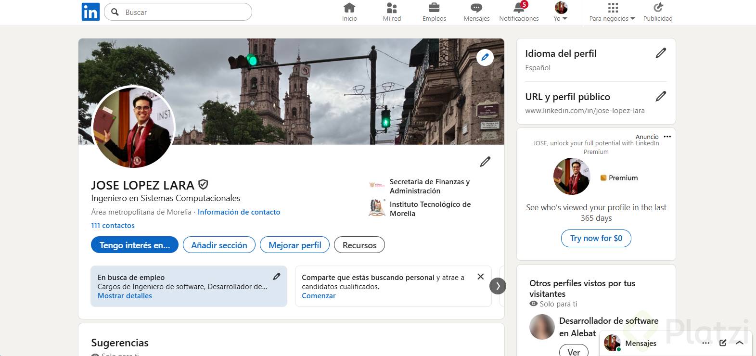Viewport: 756px width, 356px height.
Task: Click the Desarrollador de software en Alebat title
Action: coord(609,327)
